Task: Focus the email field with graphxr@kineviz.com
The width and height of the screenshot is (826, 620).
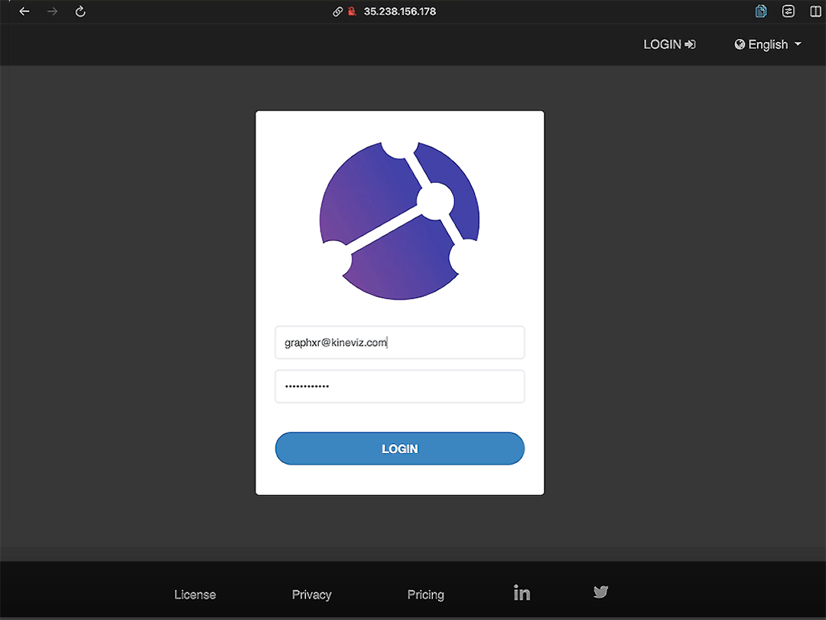Action: (x=400, y=343)
